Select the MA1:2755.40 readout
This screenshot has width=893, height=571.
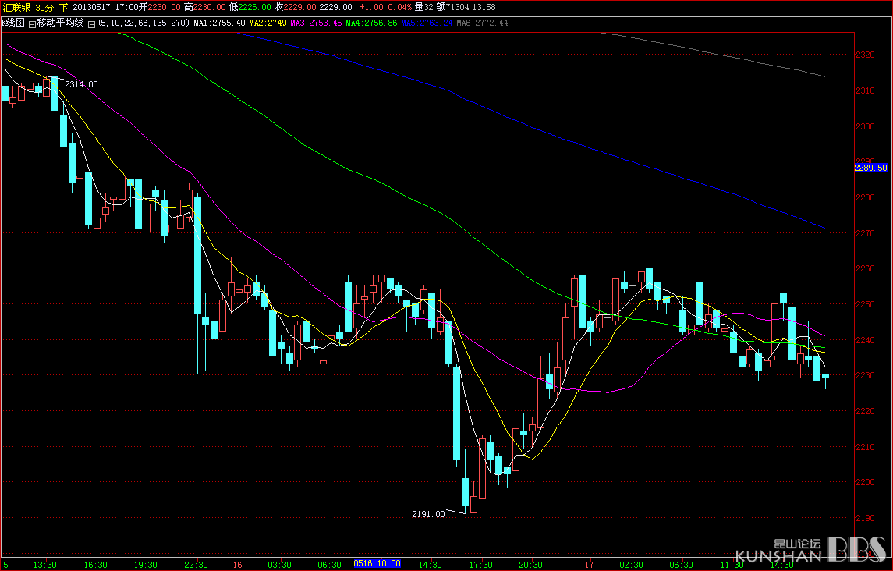pyautogui.click(x=219, y=23)
